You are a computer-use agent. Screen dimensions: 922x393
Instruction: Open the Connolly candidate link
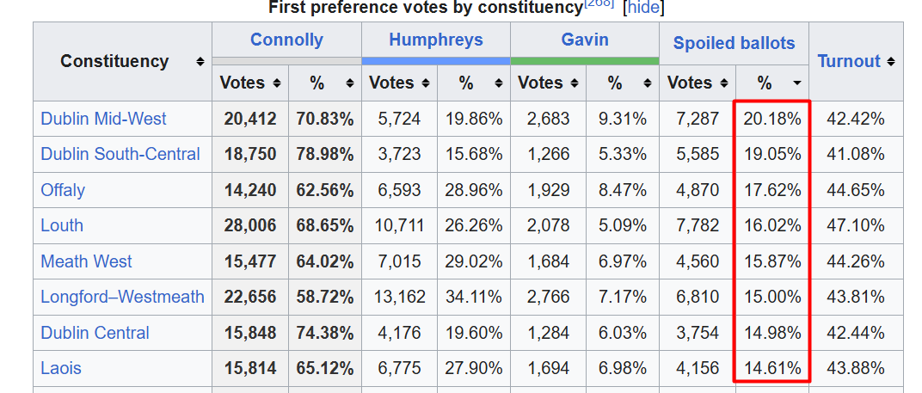tap(286, 40)
